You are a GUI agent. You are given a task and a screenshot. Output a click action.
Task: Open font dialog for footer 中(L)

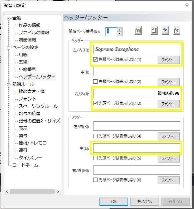[x=168, y=159]
